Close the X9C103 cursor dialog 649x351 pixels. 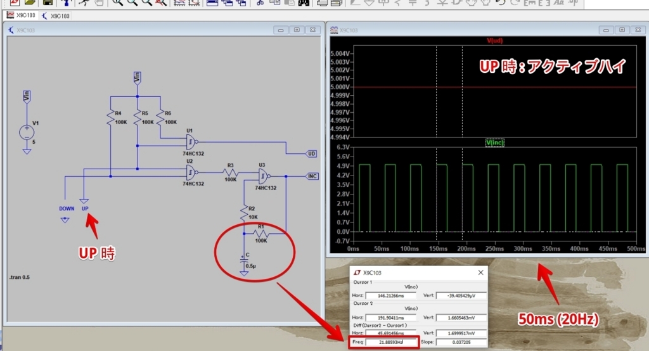click(480, 272)
